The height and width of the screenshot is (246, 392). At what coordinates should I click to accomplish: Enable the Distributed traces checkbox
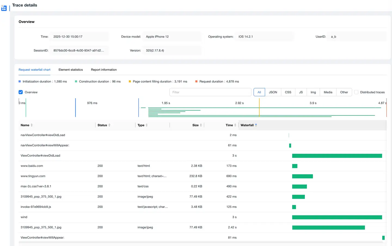[356, 92]
